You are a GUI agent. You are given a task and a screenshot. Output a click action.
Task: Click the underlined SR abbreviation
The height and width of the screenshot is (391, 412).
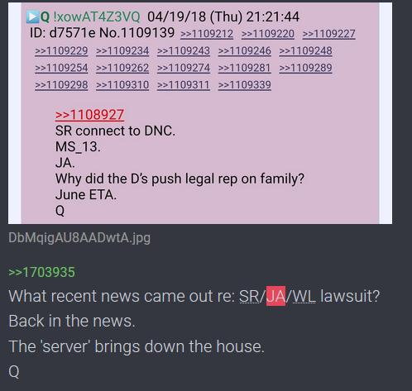click(x=249, y=297)
